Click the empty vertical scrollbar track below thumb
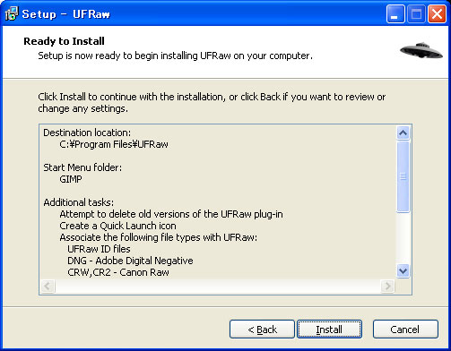 (x=403, y=238)
